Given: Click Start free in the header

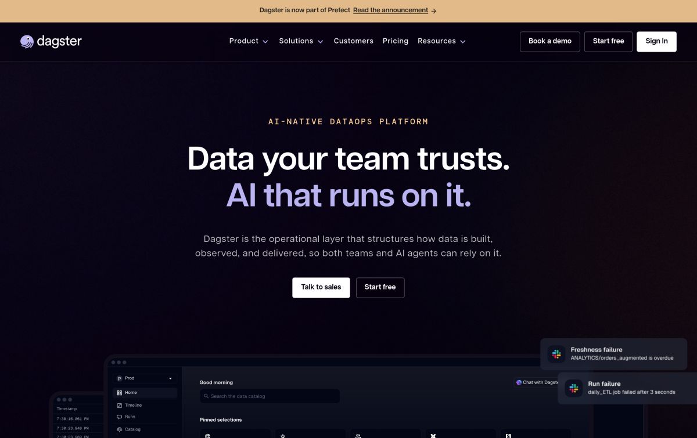Looking at the screenshot, I should [x=608, y=41].
